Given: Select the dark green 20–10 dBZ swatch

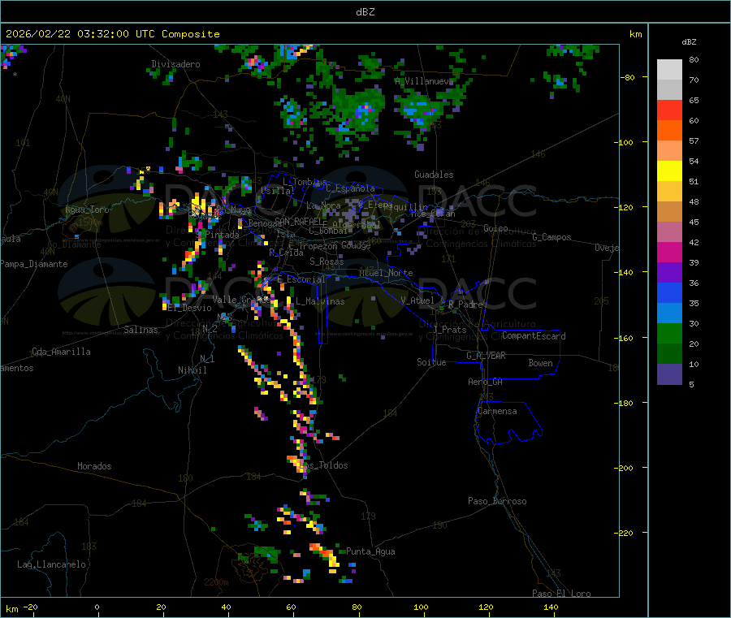Looking at the screenshot, I should pyautogui.click(x=669, y=354).
